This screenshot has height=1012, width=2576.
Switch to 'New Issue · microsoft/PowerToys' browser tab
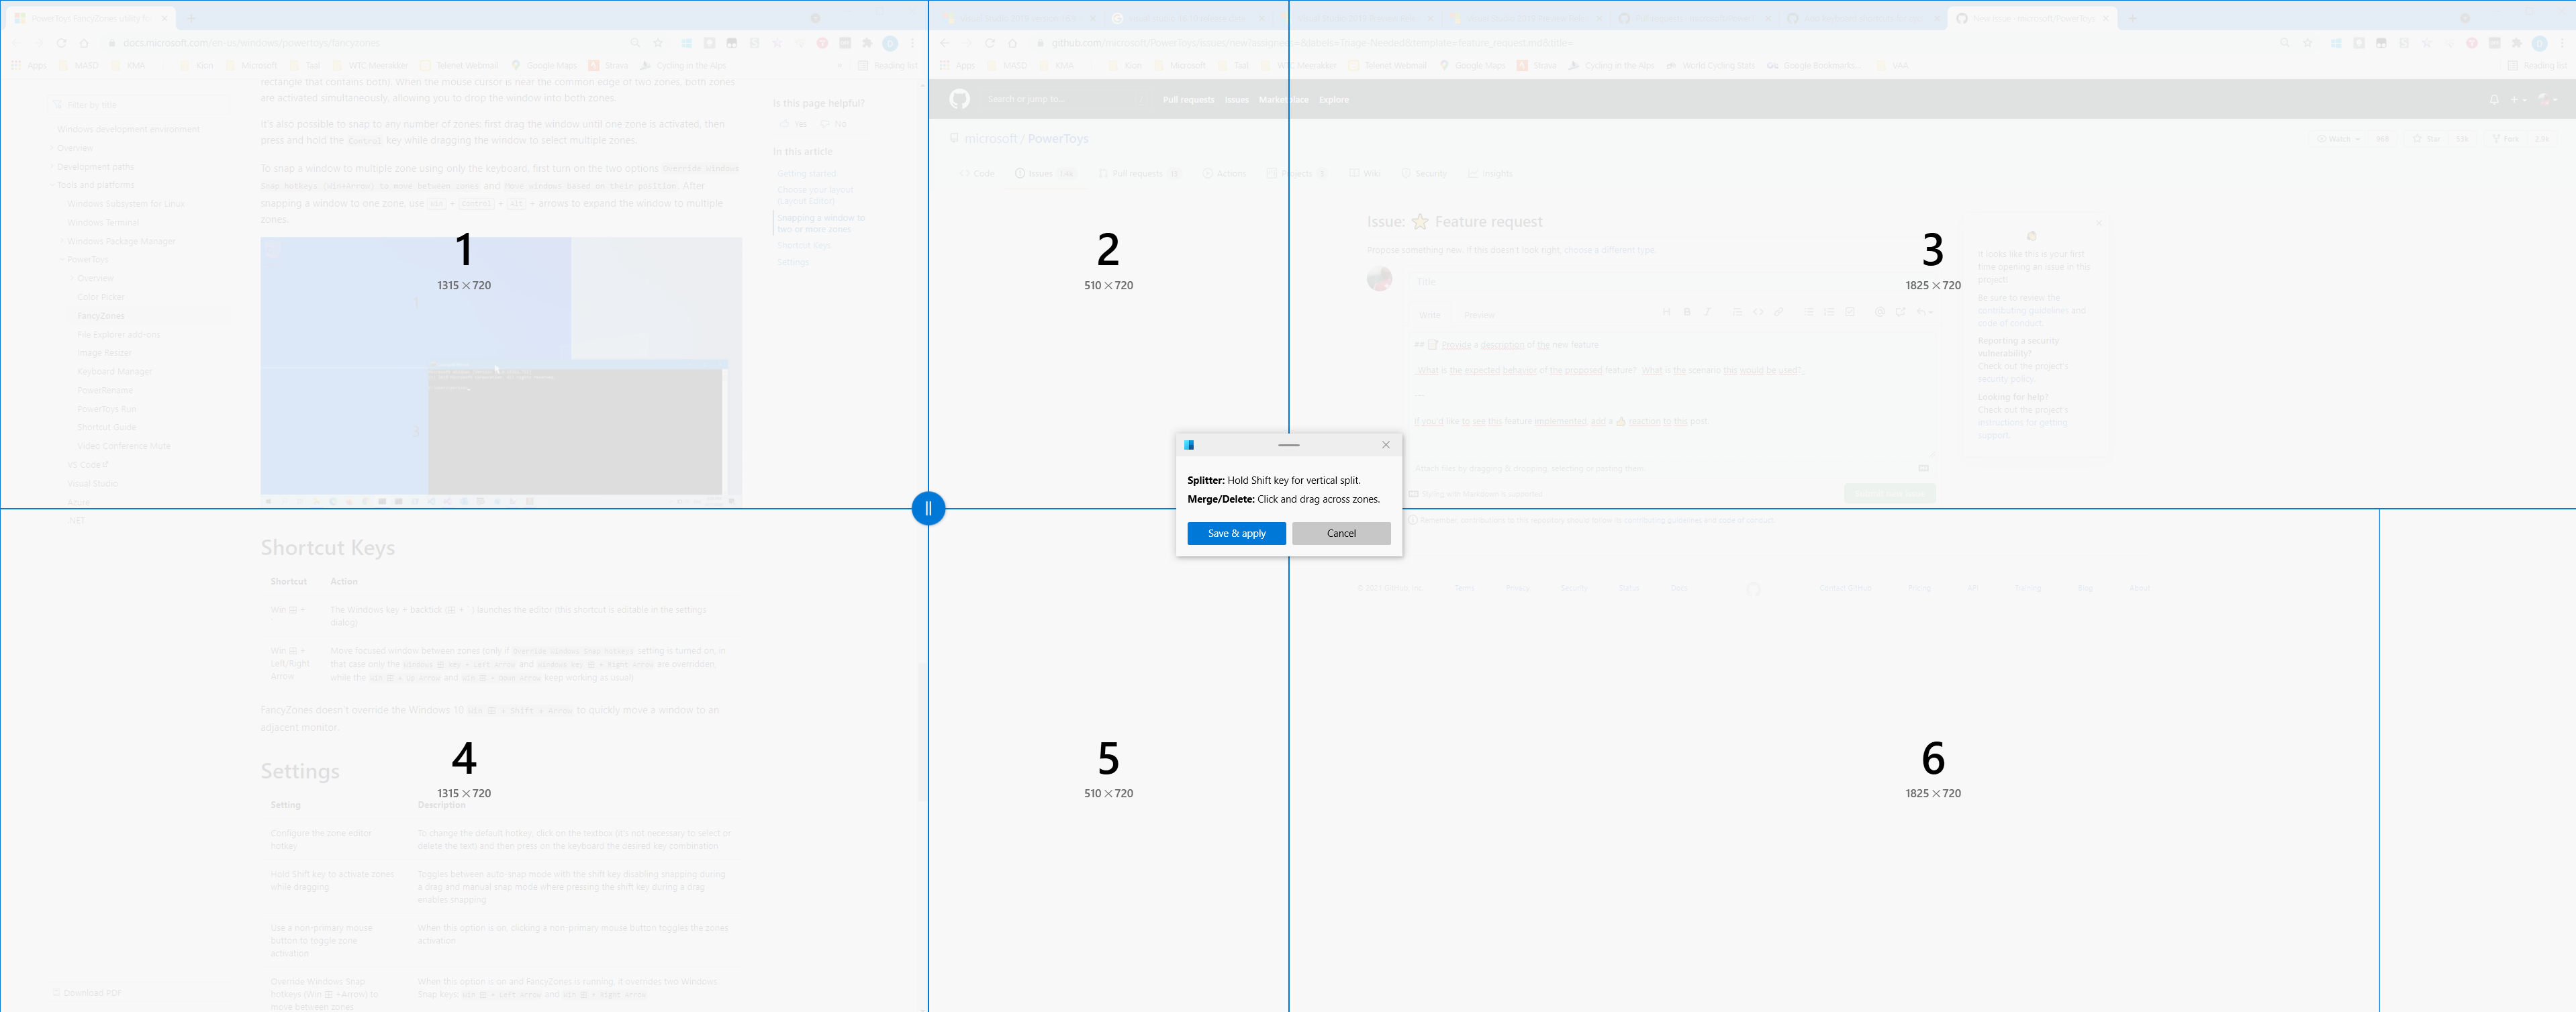point(2031,18)
